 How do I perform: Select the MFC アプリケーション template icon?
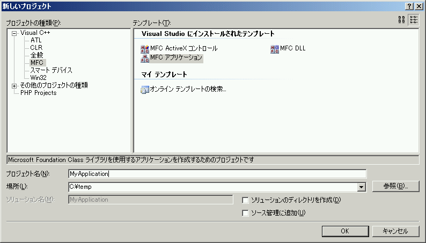[x=144, y=58]
